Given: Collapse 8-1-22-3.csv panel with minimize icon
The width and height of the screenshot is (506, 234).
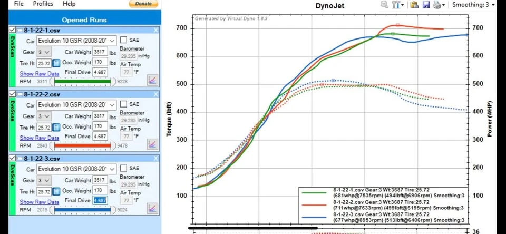Looking at the screenshot, I should click(x=20, y=159).
